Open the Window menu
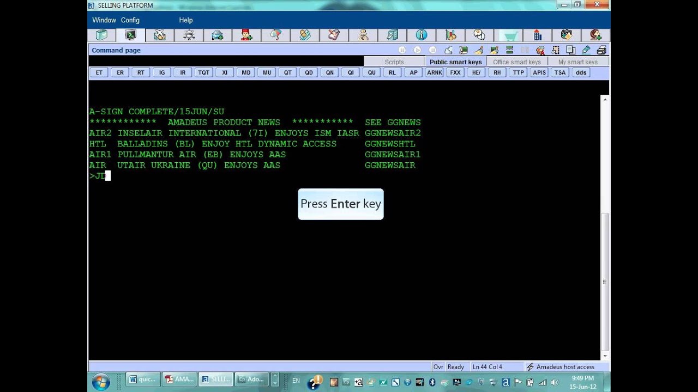This screenshot has height=392, width=698. (x=104, y=20)
